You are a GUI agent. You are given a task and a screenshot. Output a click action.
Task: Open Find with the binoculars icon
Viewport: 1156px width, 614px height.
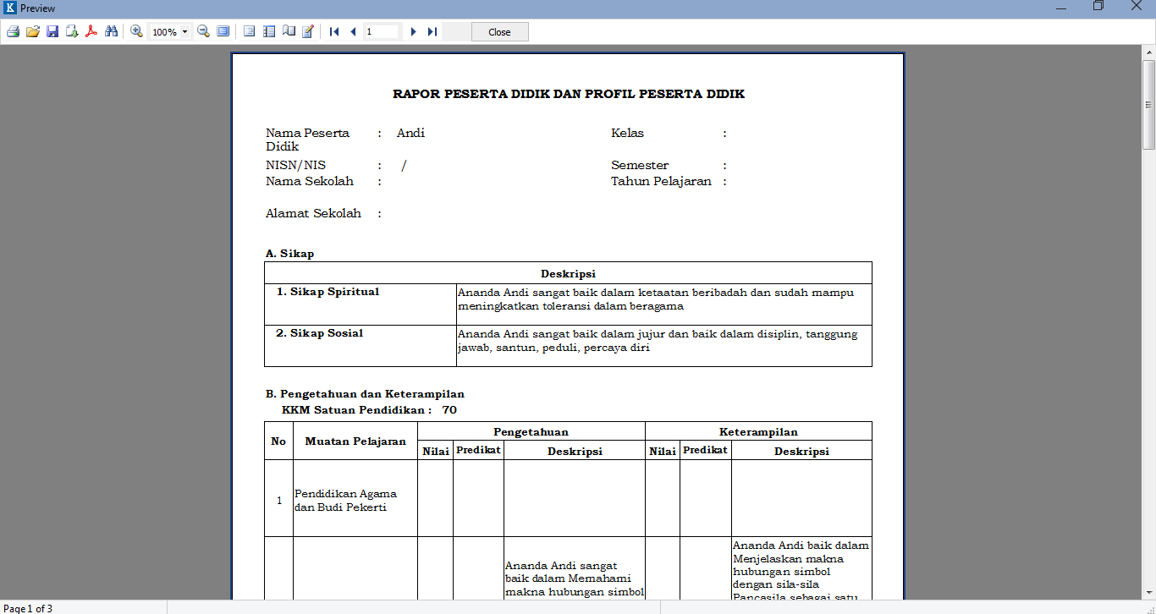(111, 32)
